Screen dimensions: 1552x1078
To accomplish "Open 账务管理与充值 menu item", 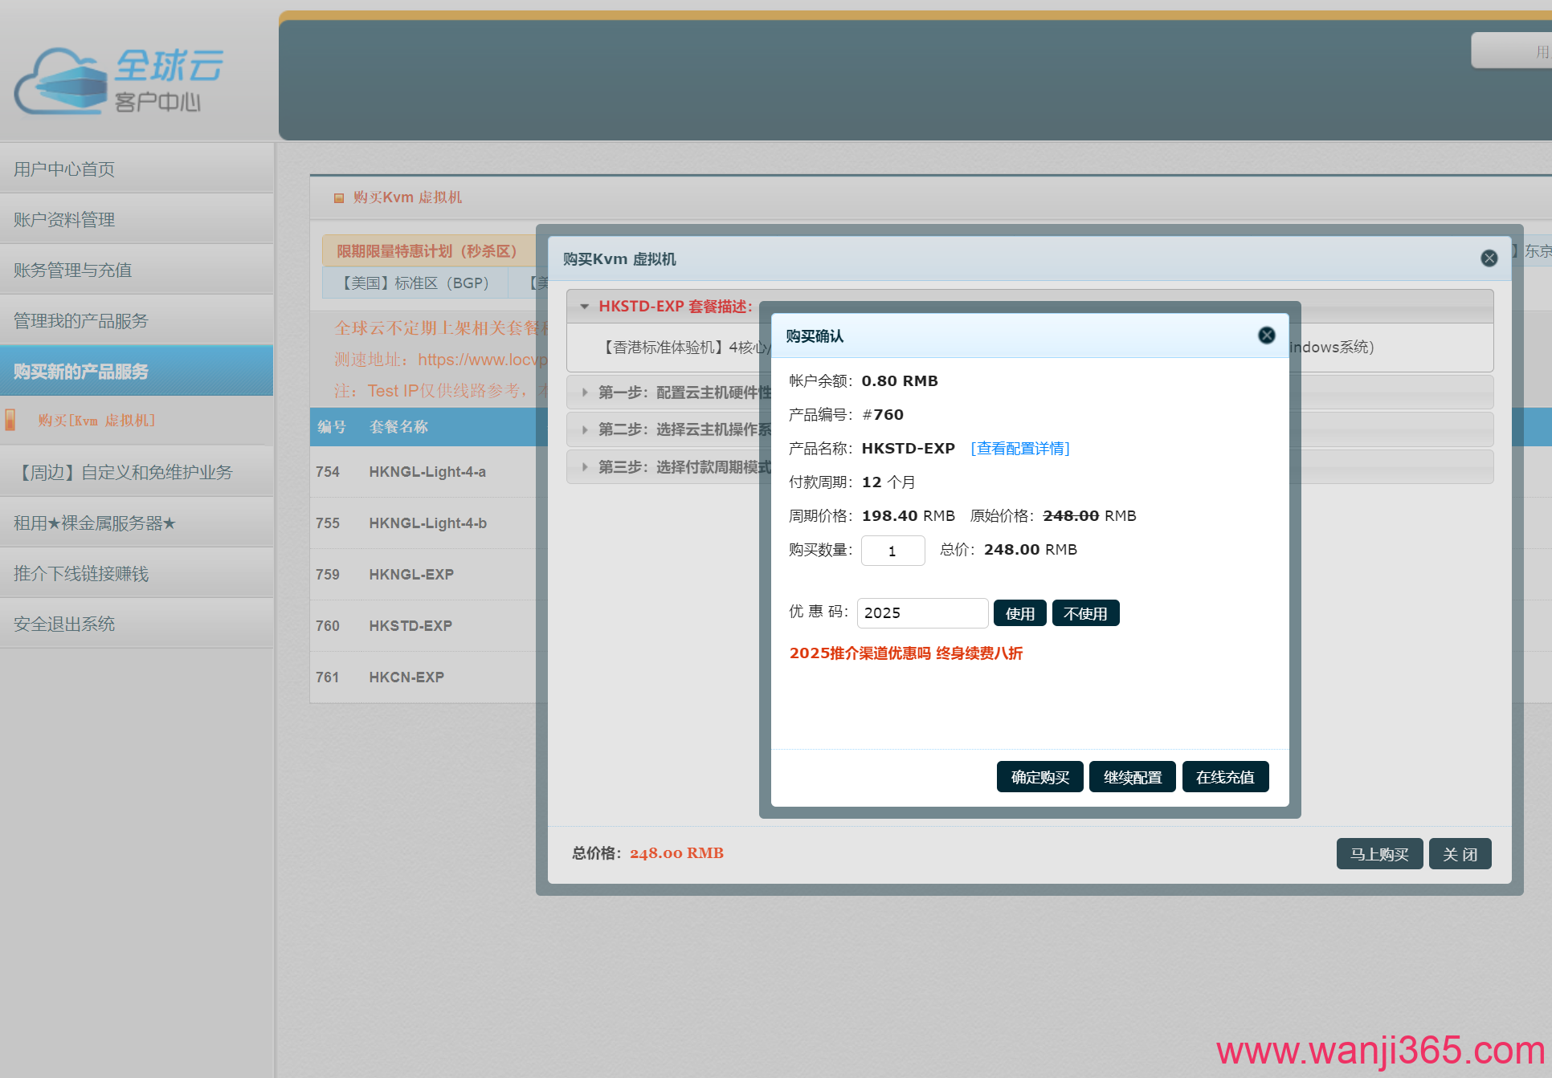I will point(137,270).
